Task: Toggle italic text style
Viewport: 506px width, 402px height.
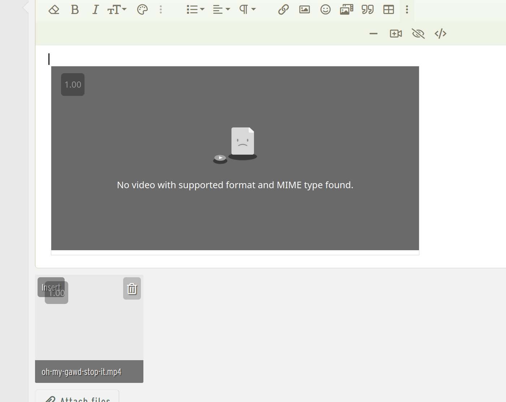Action: click(95, 10)
